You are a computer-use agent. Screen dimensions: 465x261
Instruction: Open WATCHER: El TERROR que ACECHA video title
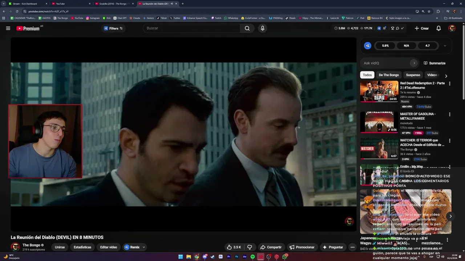click(422, 142)
